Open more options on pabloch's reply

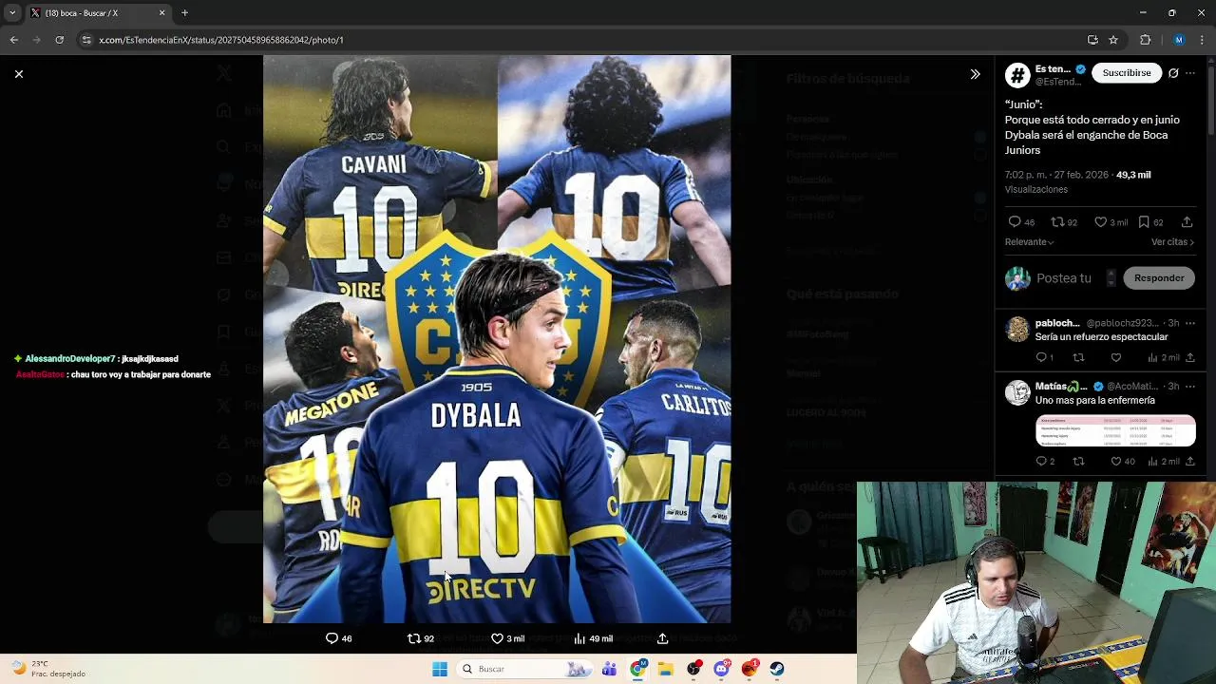point(1190,323)
